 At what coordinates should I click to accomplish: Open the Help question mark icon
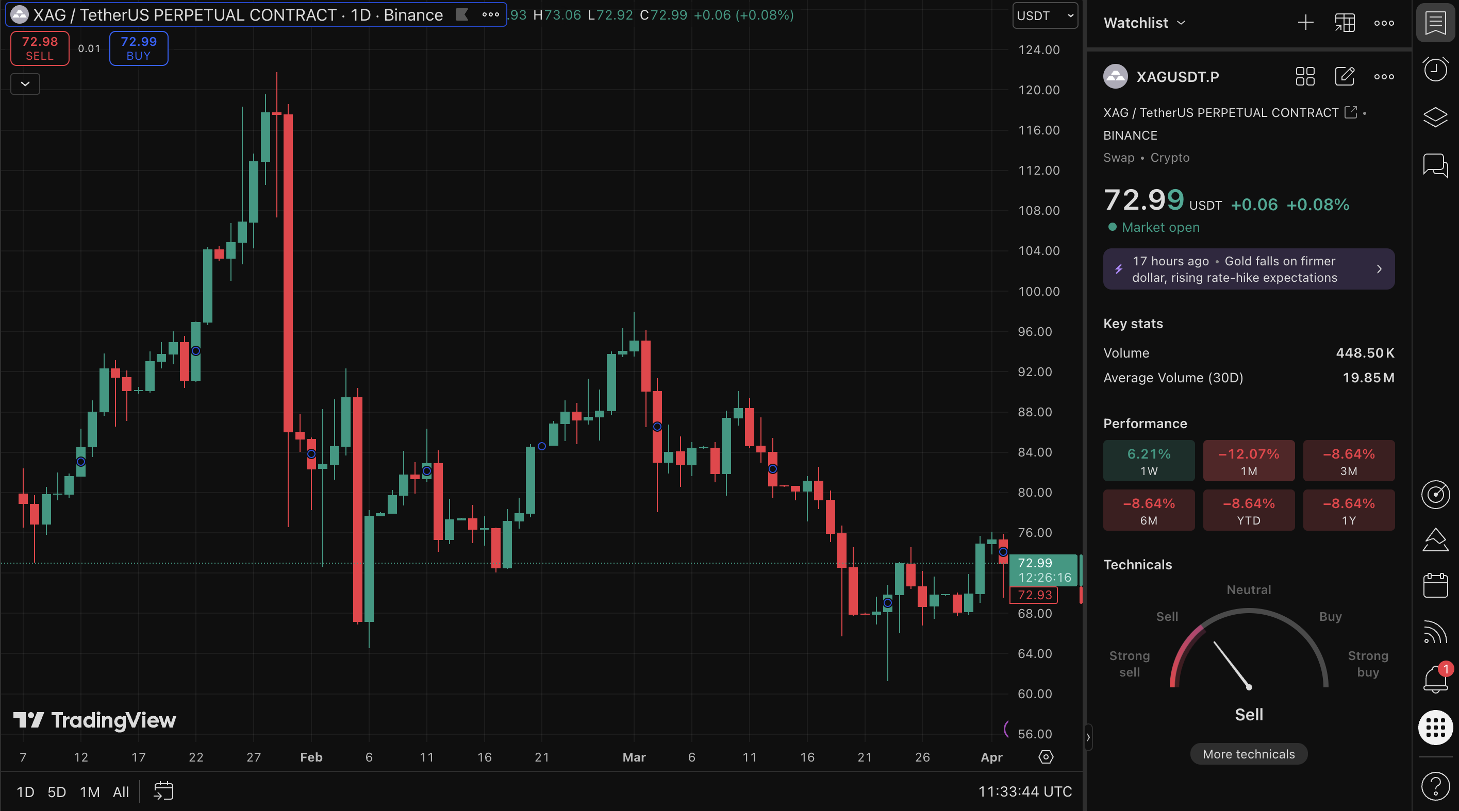pyautogui.click(x=1435, y=786)
